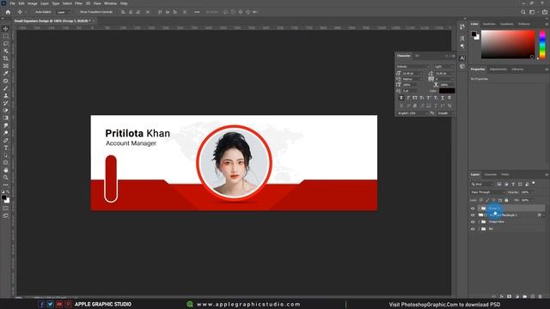The image size is (550, 309).
Task: Select the Horizontal Type tool
Action: point(6,148)
